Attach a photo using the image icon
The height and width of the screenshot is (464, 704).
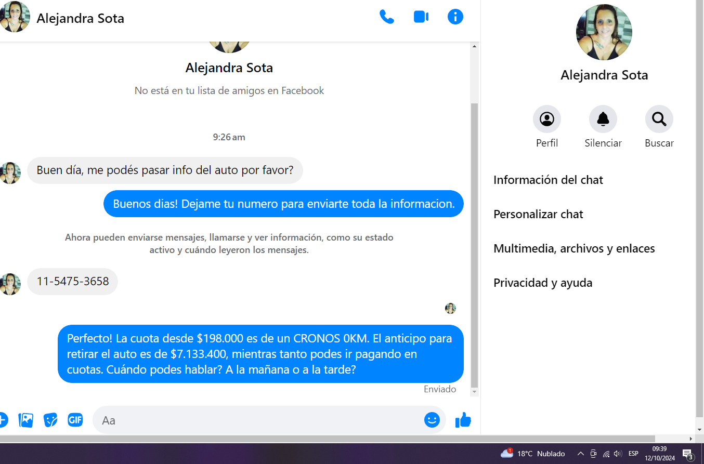tap(26, 420)
